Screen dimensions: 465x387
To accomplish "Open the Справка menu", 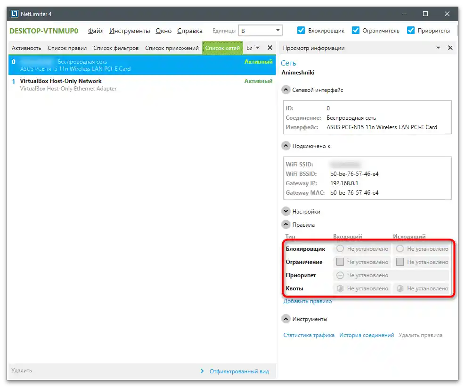I will 190,31.
